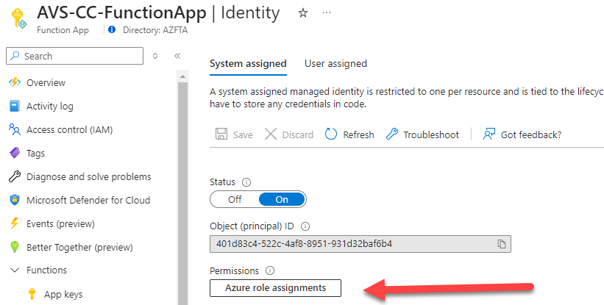Switch to the User assigned tab

coord(335,63)
